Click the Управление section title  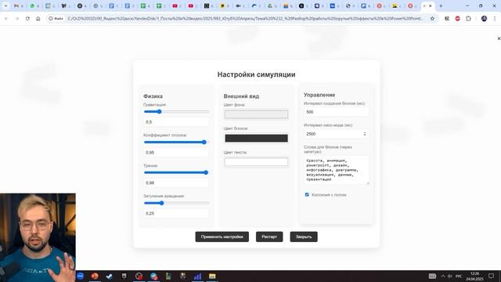pyautogui.click(x=319, y=95)
